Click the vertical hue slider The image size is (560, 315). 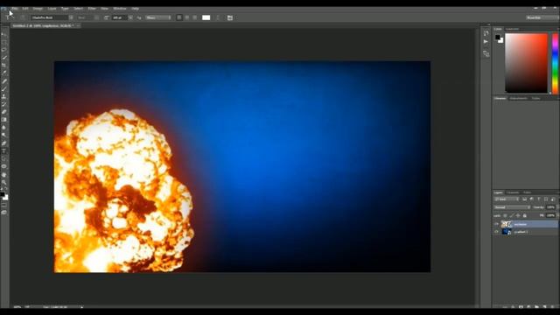point(555,63)
